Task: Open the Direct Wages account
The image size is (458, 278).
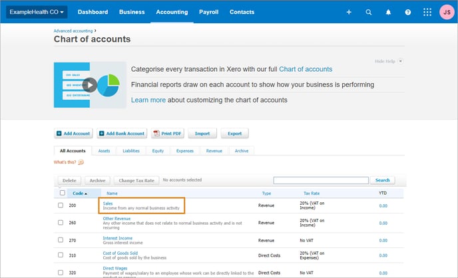Action: pyautogui.click(x=114, y=269)
